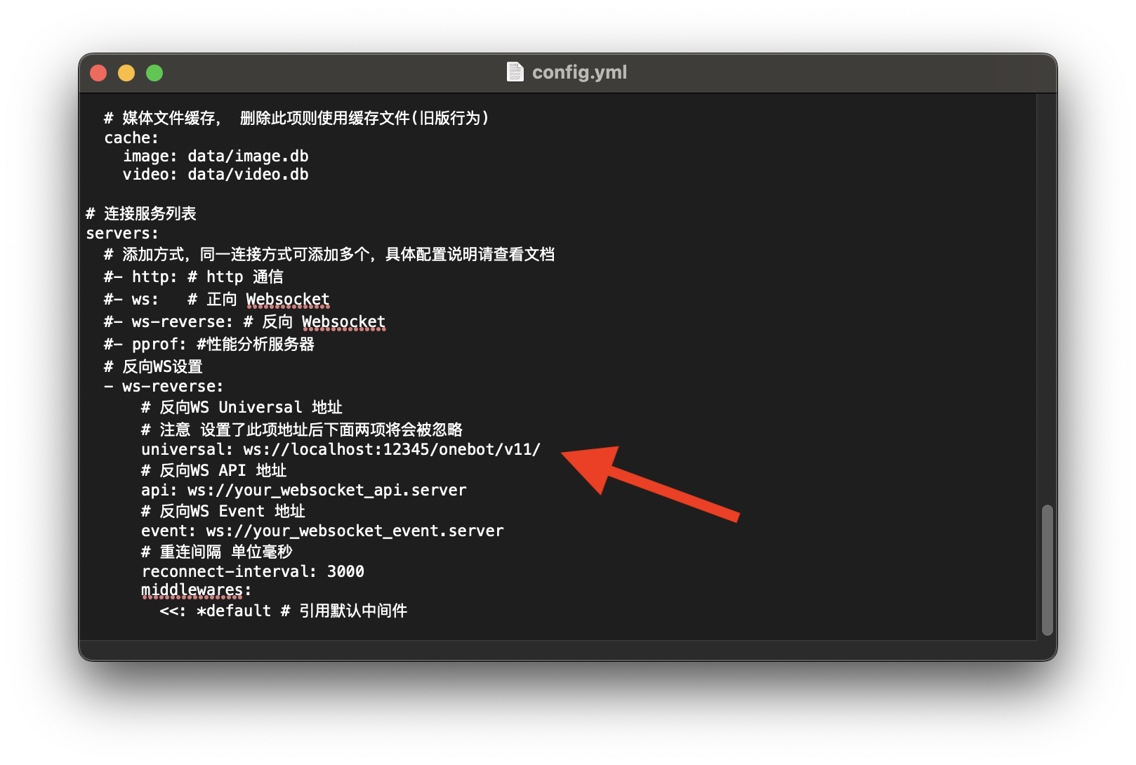Click the '# 重连间隔 单位毫秒' comment
Image resolution: width=1136 pixels, height=765 pixels.
[217, 552]
